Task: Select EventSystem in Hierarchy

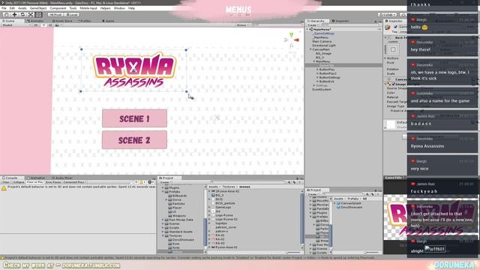Action: click(322, 89)
